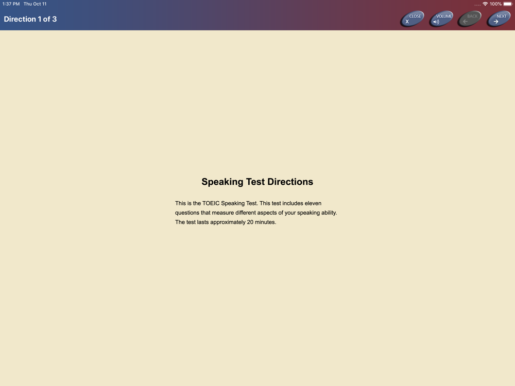Image resolution: width=515 pixels, height=386 pixels.
Task: Tap the Wi-Fi status icon
Action: [x=485, y=4]
